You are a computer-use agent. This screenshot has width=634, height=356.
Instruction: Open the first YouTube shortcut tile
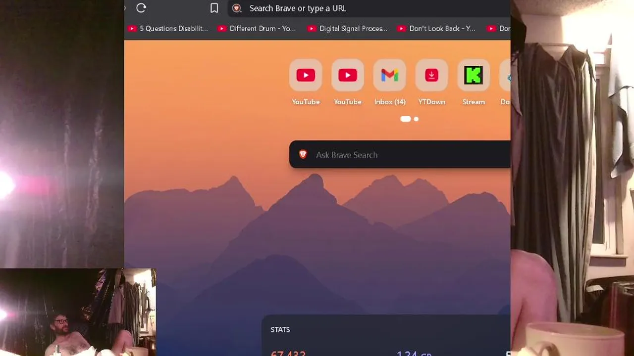(306, 82)
